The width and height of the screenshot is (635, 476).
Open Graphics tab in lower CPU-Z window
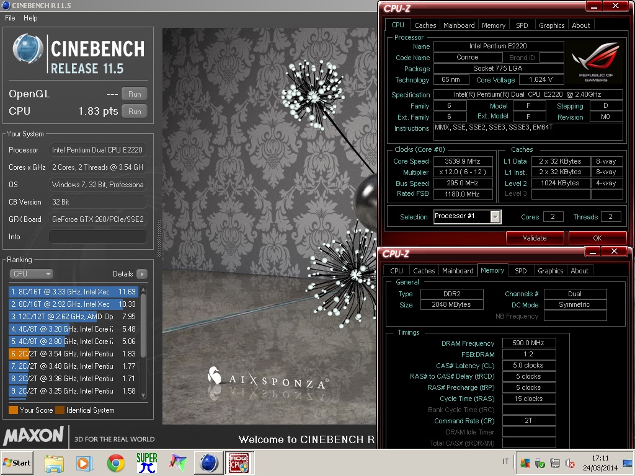[550, 271]
